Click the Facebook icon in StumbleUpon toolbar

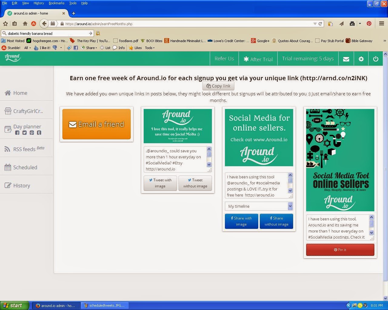pos(76,48)
